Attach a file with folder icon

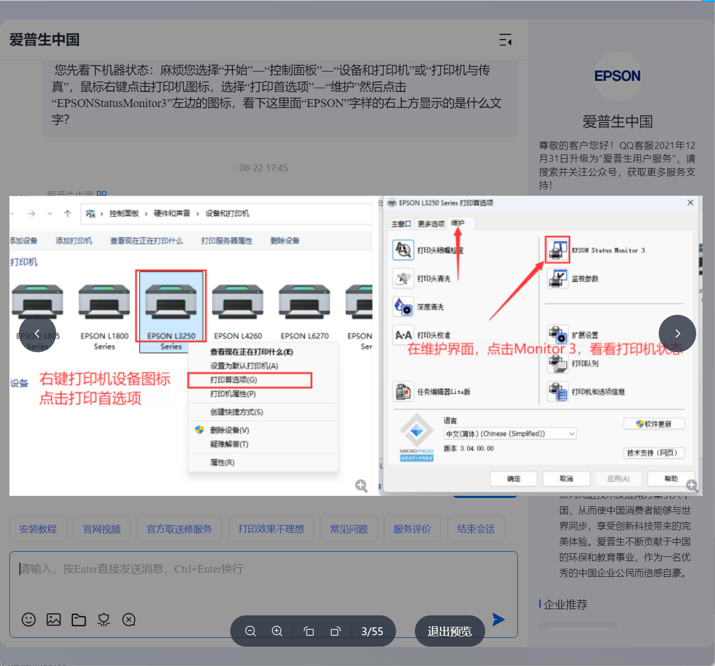[79, 620]
